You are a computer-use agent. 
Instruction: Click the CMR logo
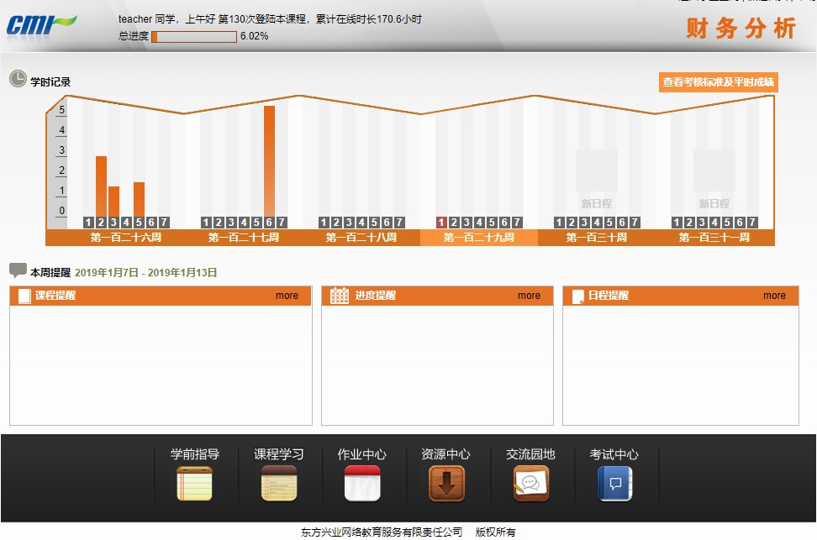click(x=40, y=24)
